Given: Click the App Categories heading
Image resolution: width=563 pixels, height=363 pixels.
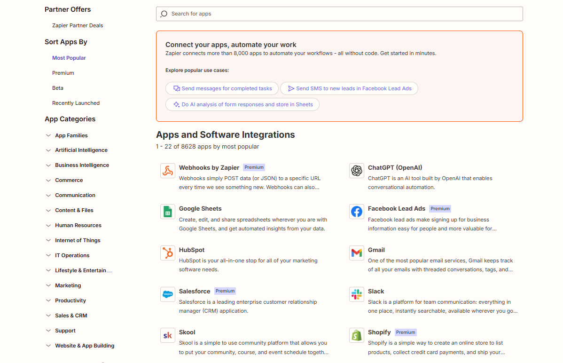Looking at the screenshot, I should (x=70, y=119).
